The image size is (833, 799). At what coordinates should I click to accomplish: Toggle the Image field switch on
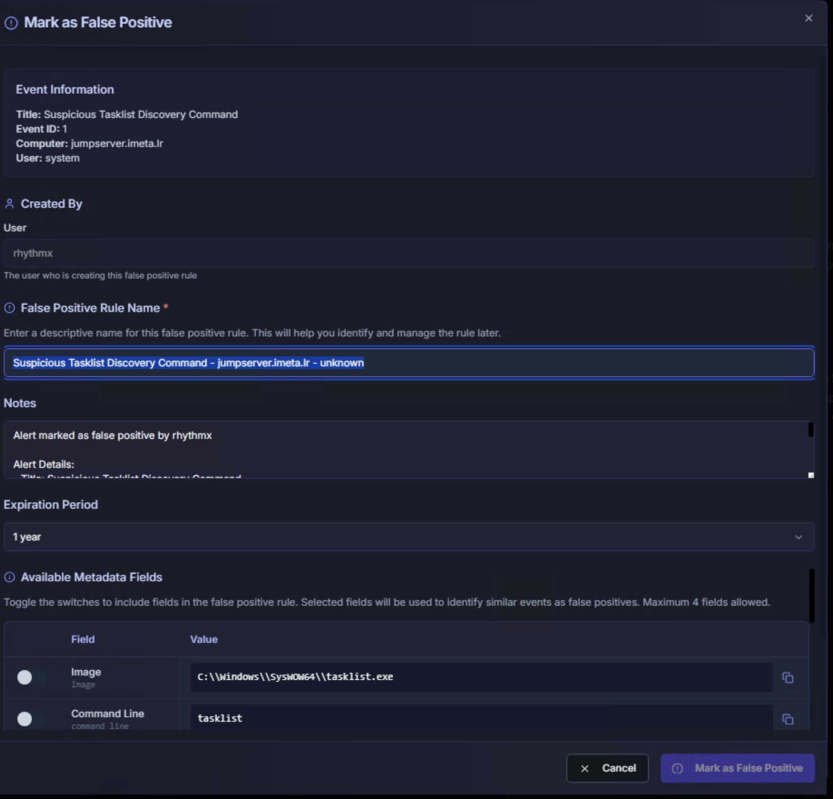point(31,677)
